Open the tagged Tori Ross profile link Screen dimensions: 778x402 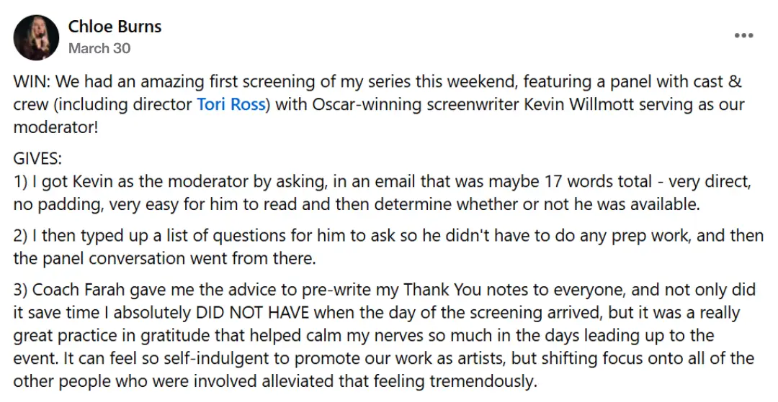(231, 104)
